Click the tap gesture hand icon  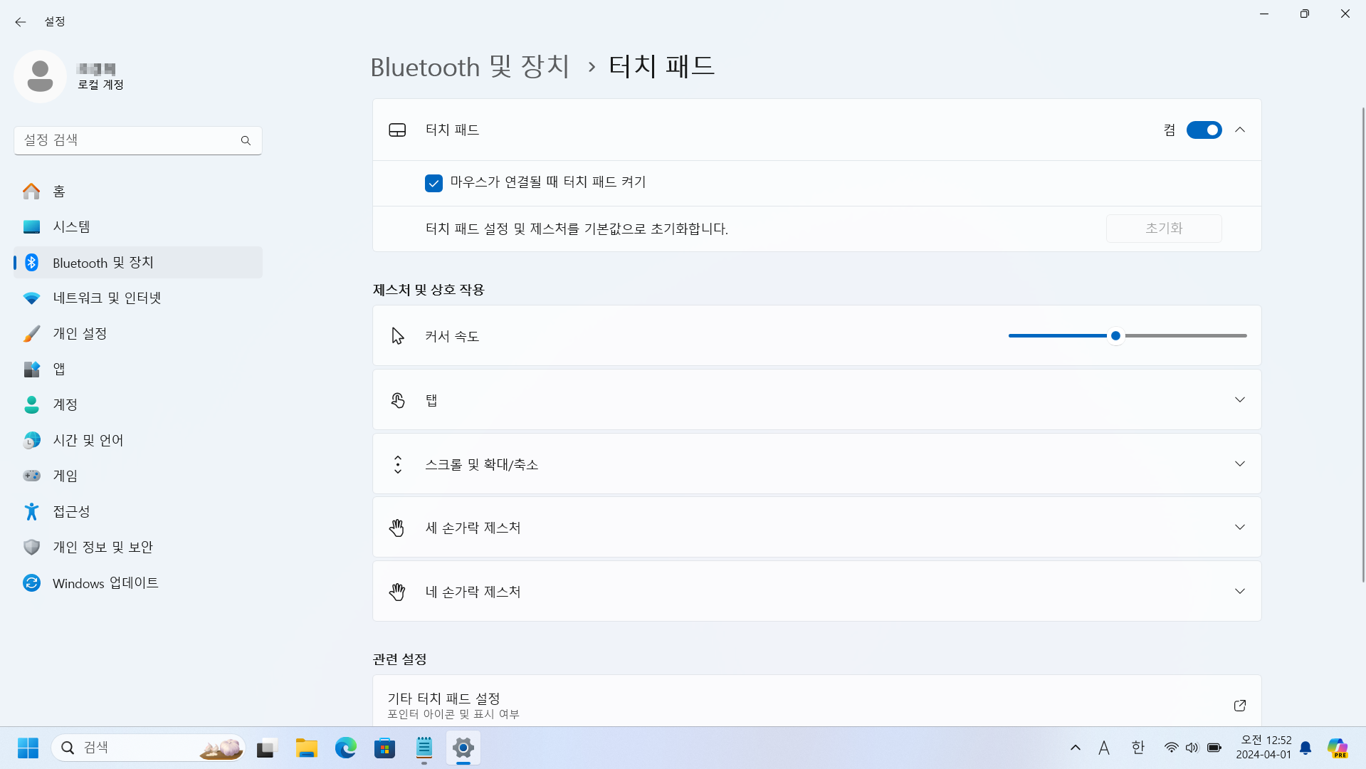point(397,400)
